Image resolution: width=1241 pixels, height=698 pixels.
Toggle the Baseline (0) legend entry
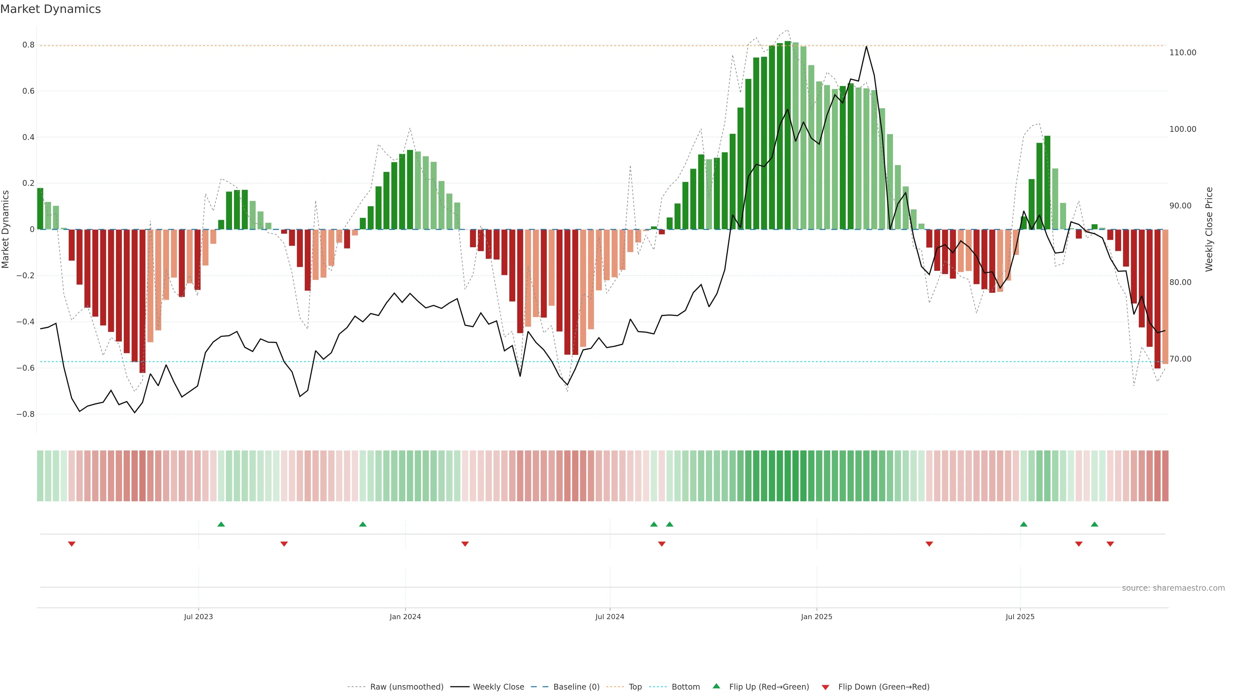576,687
